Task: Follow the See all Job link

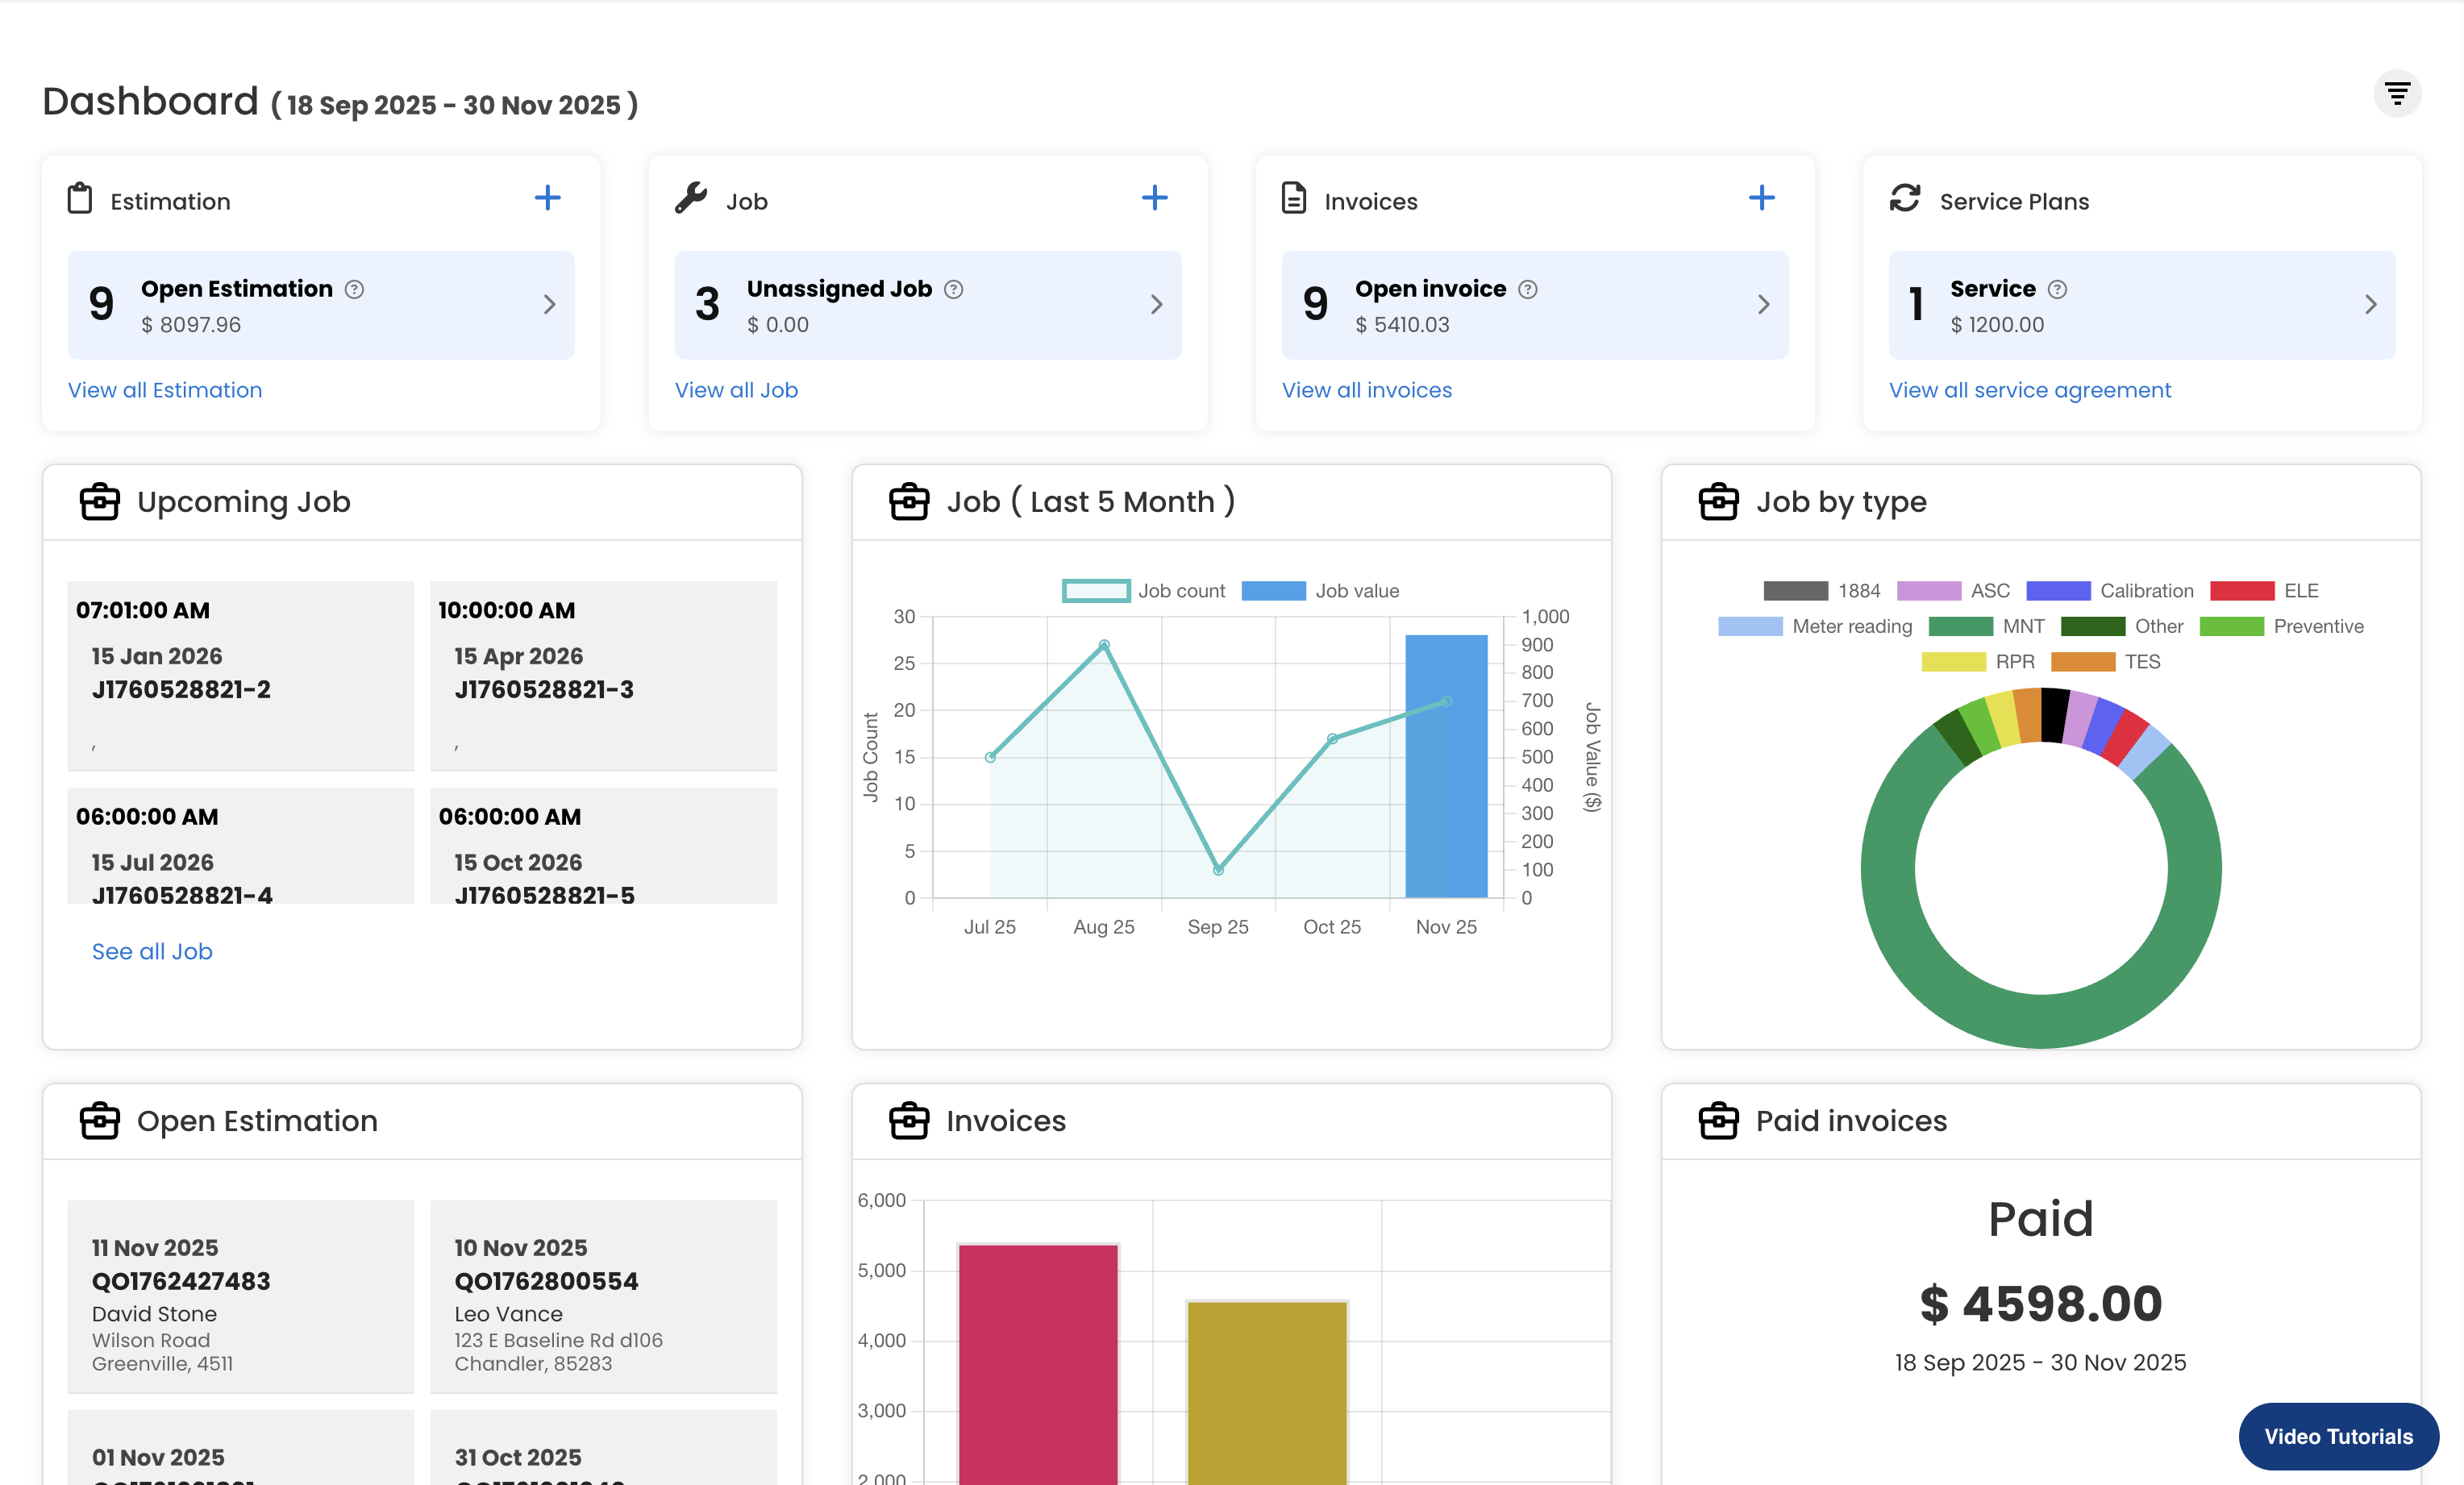Action: pyautogui.click(x=152, y=951)
